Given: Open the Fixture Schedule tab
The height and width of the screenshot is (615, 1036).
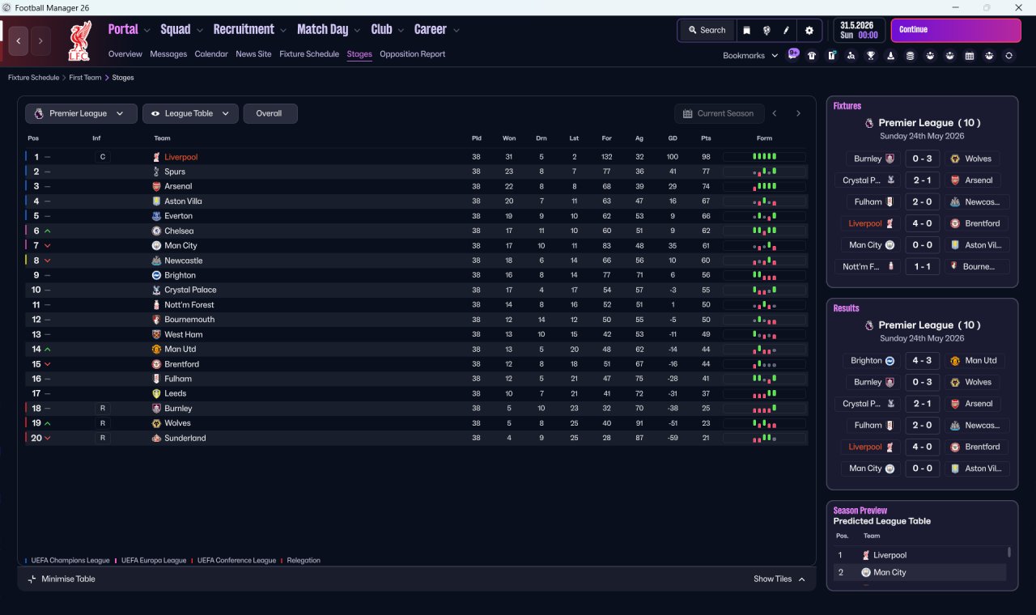Looking at the screenshot, I should [309, 54].
